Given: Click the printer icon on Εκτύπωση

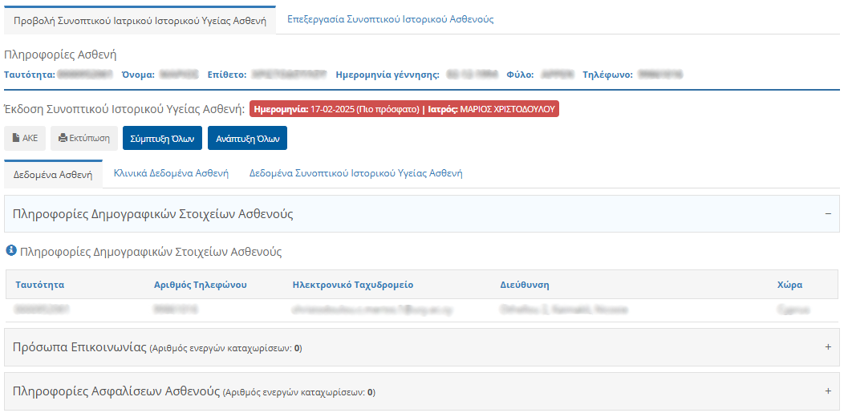Looking at the screenshot, I should (63, 138).
